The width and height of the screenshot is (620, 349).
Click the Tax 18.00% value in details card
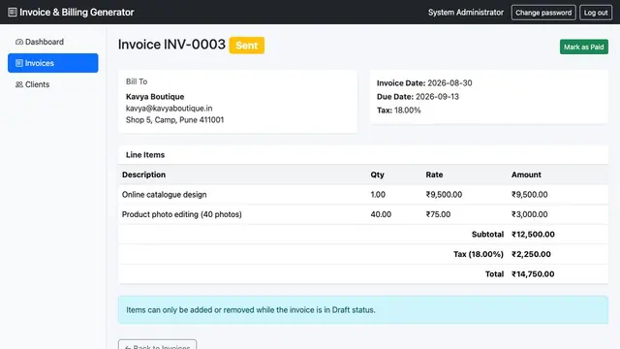pyautogui.click(x=407, y=111)
